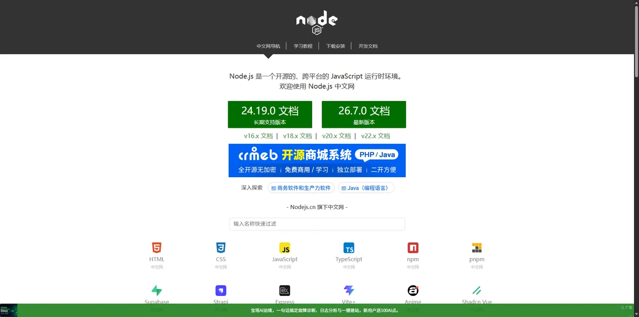Open 26.7.0 文档 latest version
Screen dimensions: 639x317
(x=364, y=115)
